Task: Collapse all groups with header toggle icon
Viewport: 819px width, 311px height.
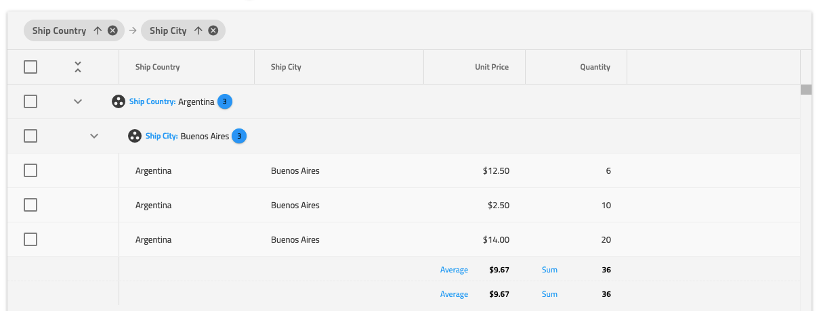Action: click(78, 67)
